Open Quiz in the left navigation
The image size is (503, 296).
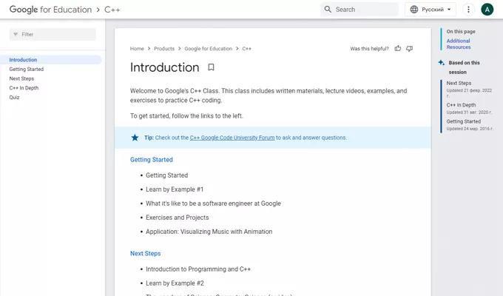(14, 97)
